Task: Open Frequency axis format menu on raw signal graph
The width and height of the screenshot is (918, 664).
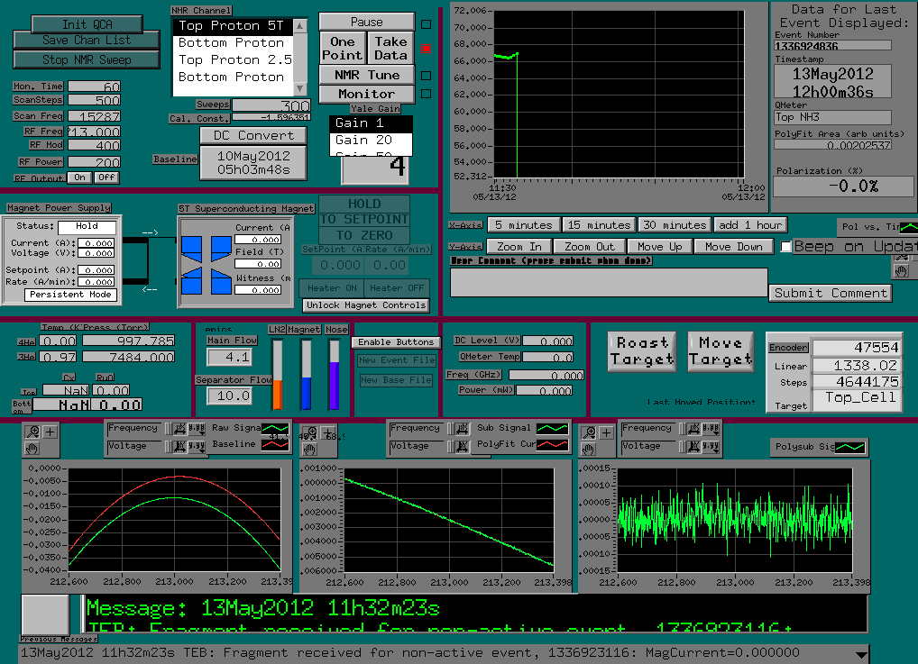Action: [197, 429]
